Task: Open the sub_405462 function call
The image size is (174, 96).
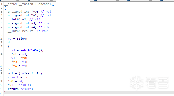Action: (x=29, y=50)
